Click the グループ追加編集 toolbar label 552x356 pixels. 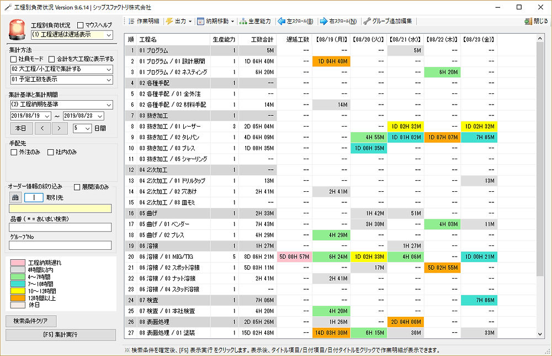pyautogui.click(x=392, y=21)
